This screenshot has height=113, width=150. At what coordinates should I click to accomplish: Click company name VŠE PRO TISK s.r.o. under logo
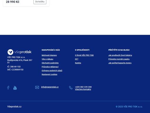point(16,57)
